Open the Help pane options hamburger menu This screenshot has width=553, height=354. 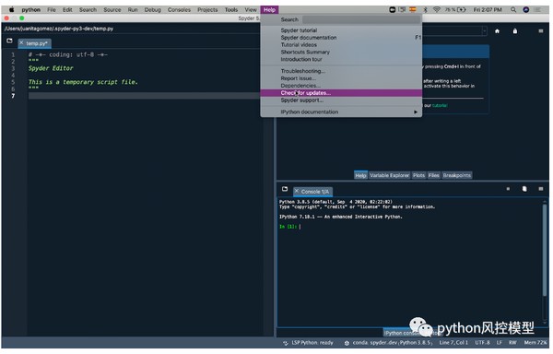pos(541,31)
